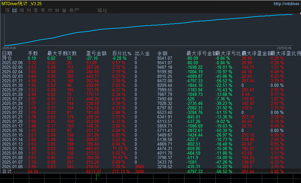Select the 2025.01.31 row date
The height and width of the screenshot is (183, 301).
tap(13, 81)
